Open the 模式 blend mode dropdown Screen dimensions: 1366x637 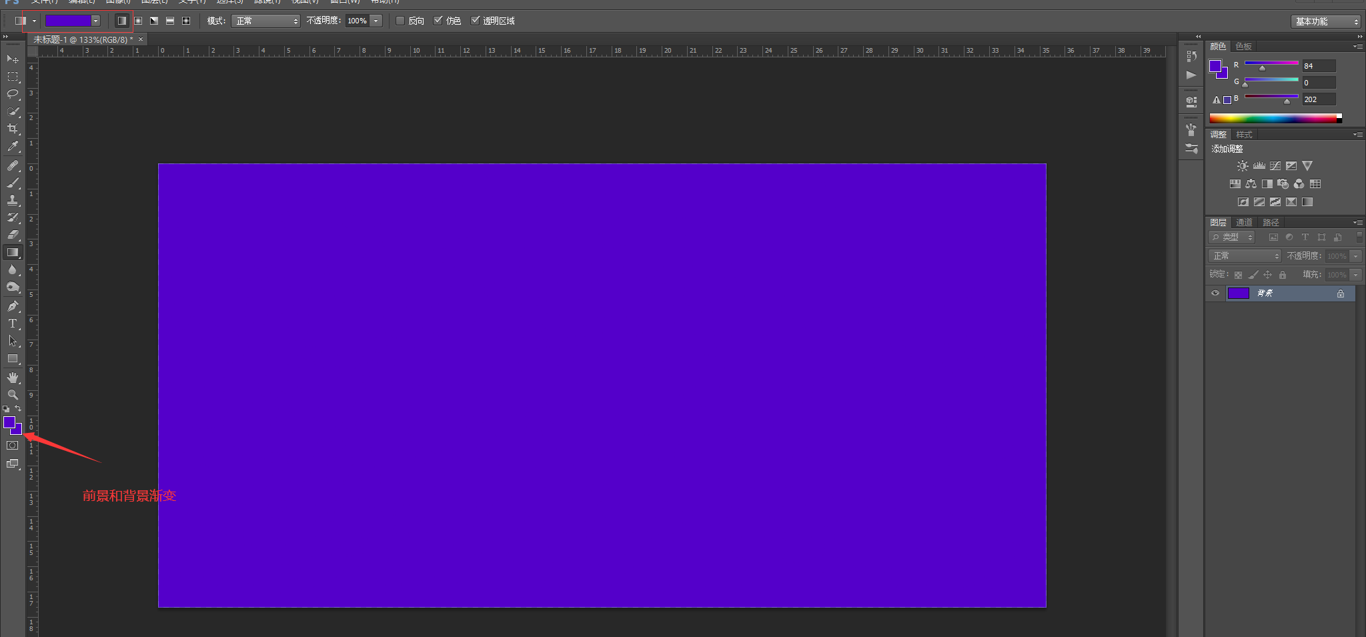coord(265,21)
